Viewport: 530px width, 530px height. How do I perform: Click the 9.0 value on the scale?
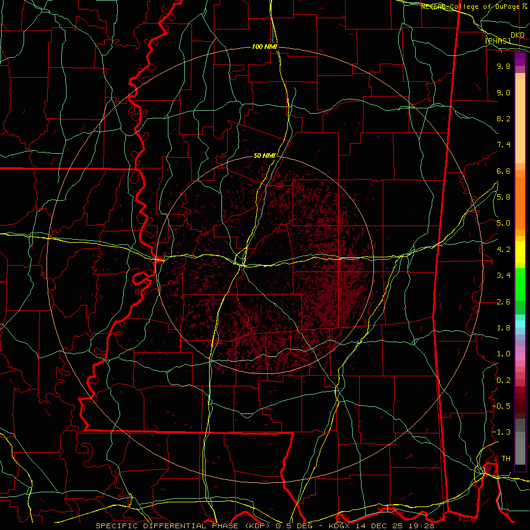(503, 92)
